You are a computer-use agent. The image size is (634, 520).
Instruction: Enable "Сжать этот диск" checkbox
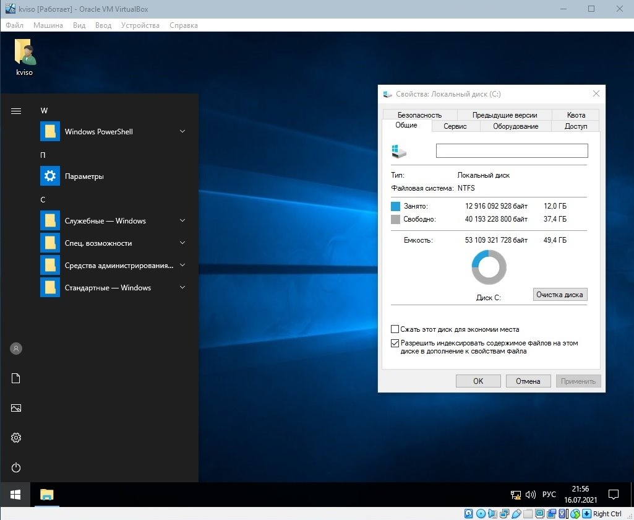(x=395, y=329)
